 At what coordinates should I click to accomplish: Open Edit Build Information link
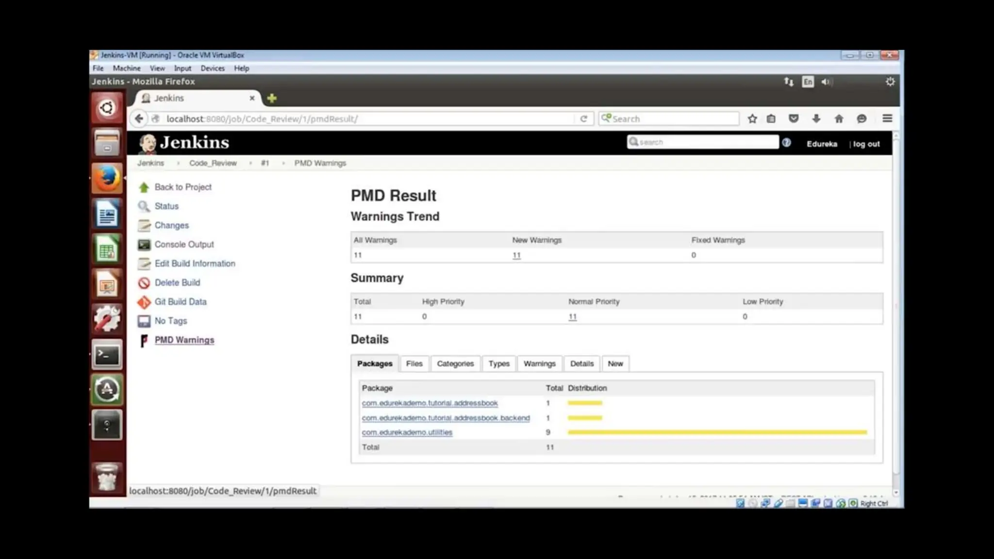point(195,263)
